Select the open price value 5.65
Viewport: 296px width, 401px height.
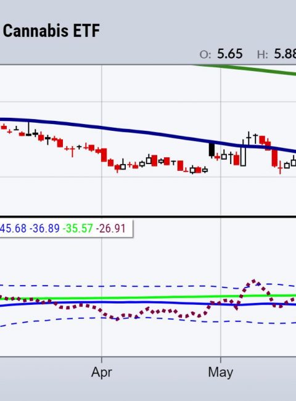point(229,54)
